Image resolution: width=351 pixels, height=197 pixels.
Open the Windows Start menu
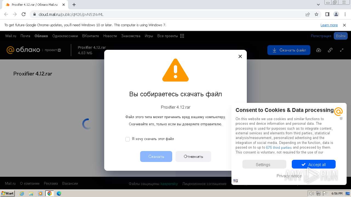point(8,193)
